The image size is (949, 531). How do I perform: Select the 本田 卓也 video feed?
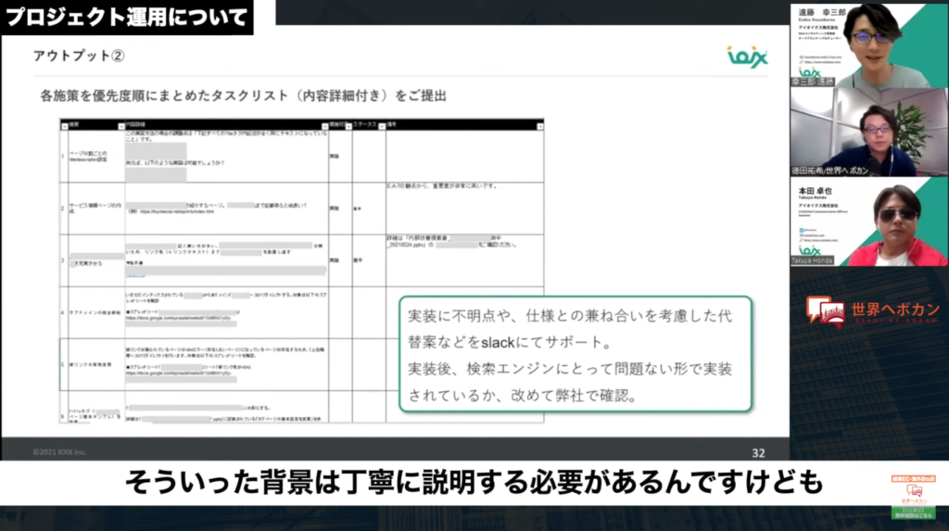pyautogui.click(x=869, y=221)
